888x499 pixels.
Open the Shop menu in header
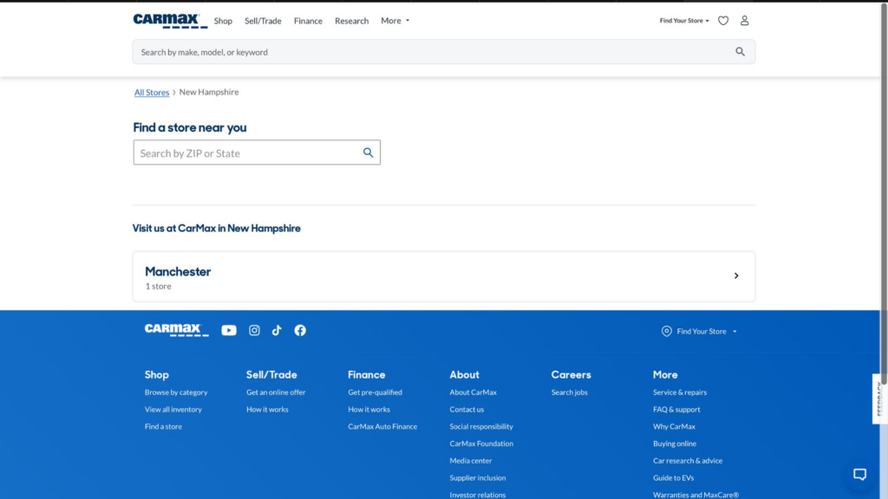(x=223, y=21)
